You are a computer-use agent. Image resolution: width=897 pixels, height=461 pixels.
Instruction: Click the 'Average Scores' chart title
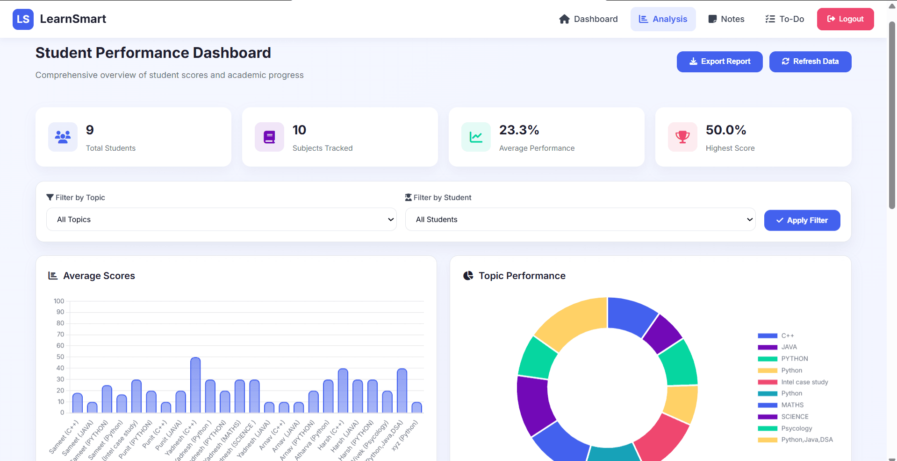pyautogui.click(x=99, y=276)
